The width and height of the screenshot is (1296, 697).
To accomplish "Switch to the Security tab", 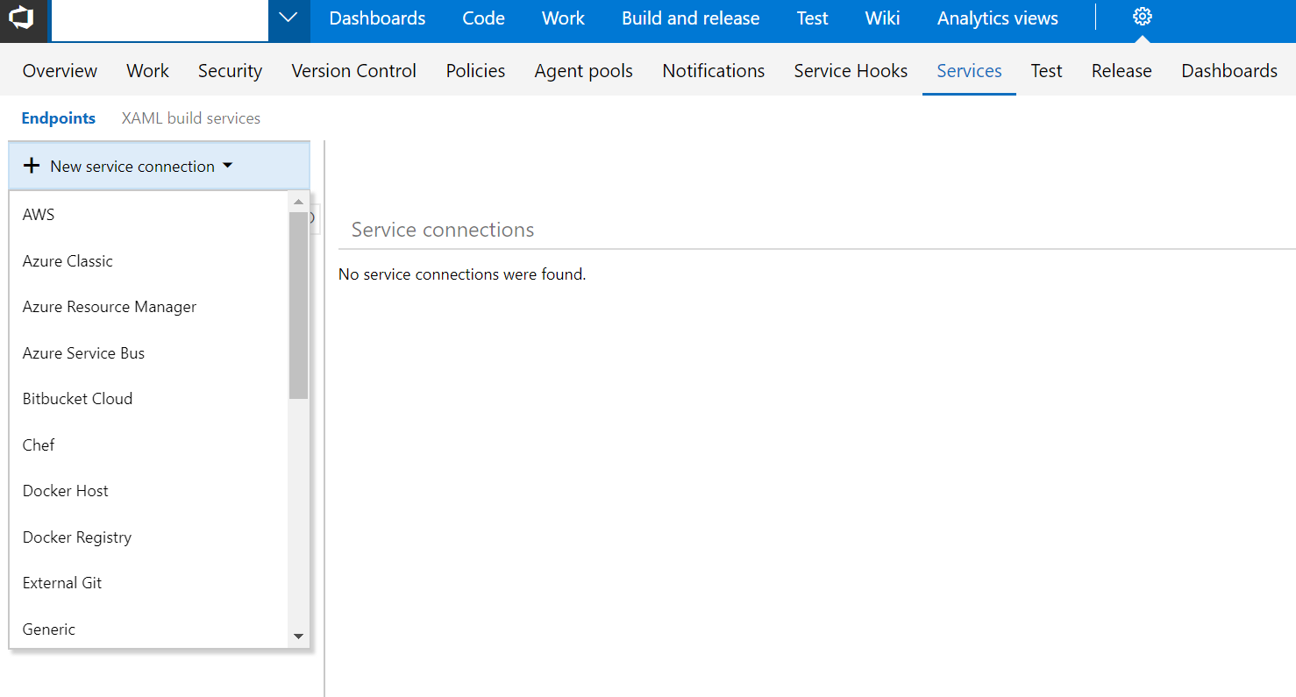I will click(x=230, y=70).
